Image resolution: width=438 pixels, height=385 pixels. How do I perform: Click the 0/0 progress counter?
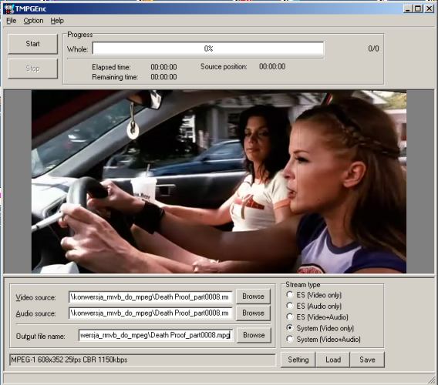(x=373, y=49)
